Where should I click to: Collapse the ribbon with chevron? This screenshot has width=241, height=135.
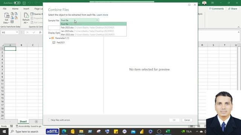[238, 27]
